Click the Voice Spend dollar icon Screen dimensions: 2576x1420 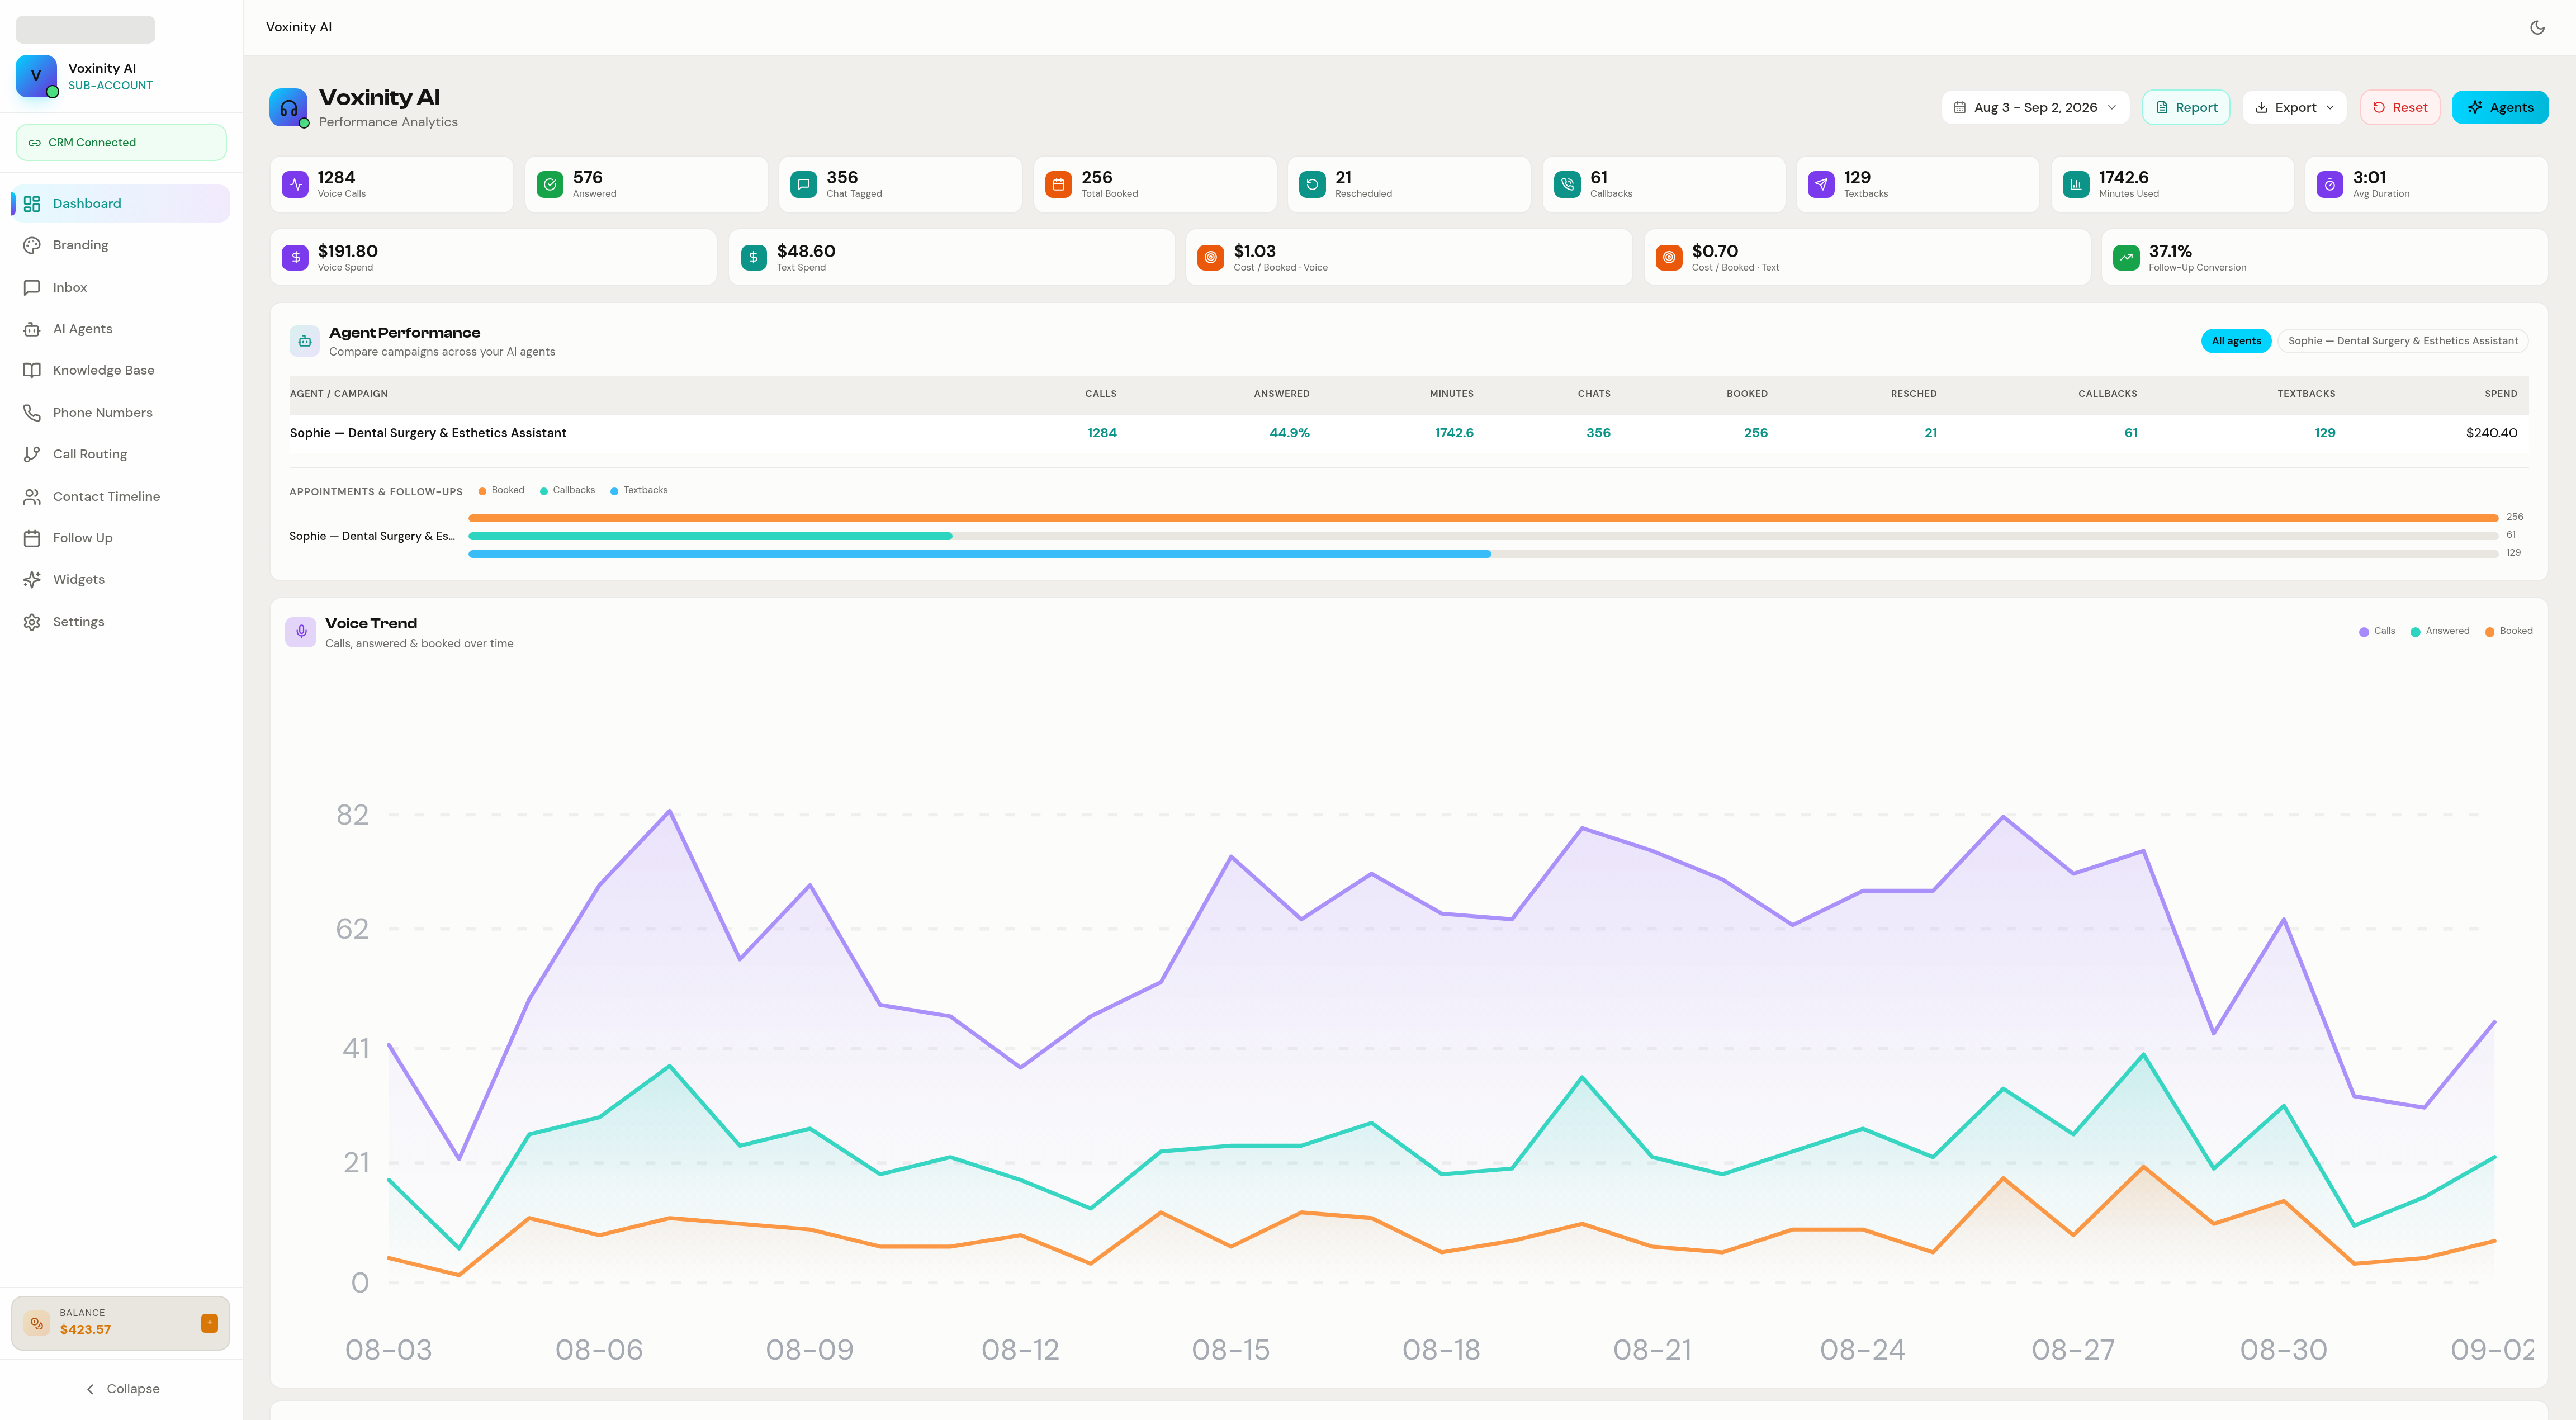pos(295,257)
